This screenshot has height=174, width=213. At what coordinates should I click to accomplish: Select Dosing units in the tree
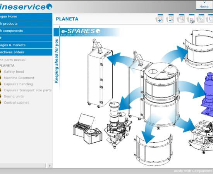[14, 96]
